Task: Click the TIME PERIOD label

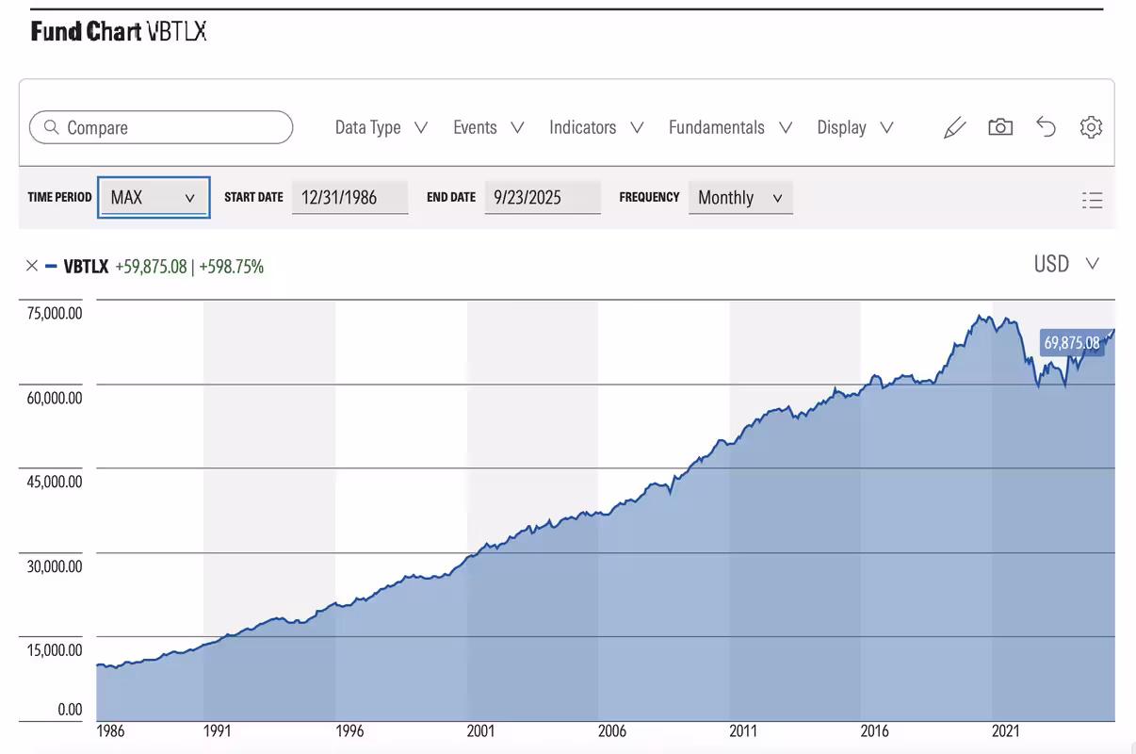Action: pos(60,197)
